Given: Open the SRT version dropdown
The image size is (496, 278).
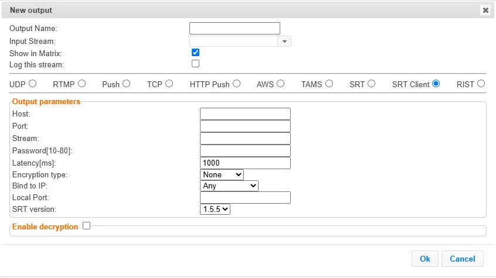Looking at the screenshot, I should coord(215,209).
